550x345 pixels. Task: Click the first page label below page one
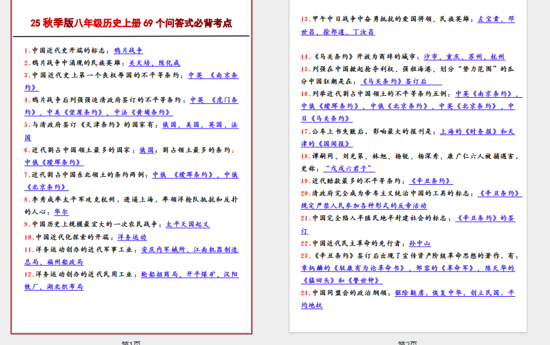point(131,342)
